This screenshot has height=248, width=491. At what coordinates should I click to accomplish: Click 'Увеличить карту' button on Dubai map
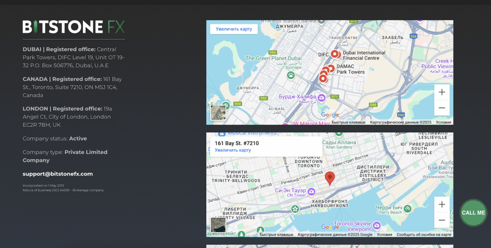coord(234,29)
